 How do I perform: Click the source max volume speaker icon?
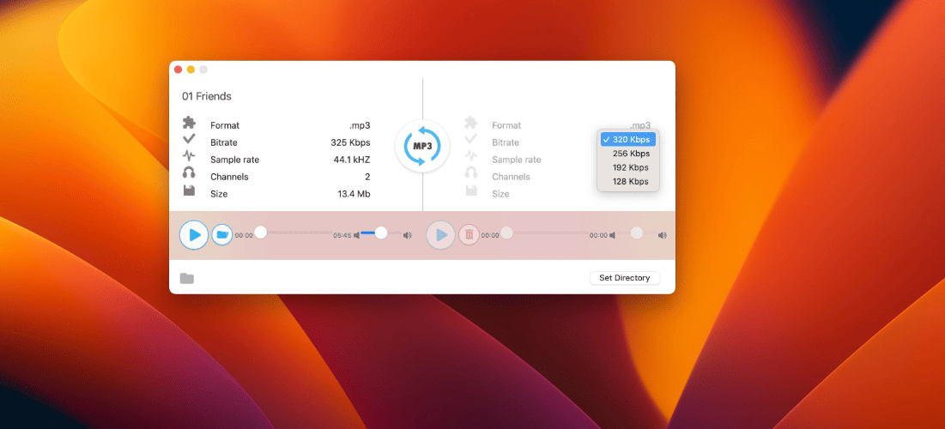tap(408, 236)
